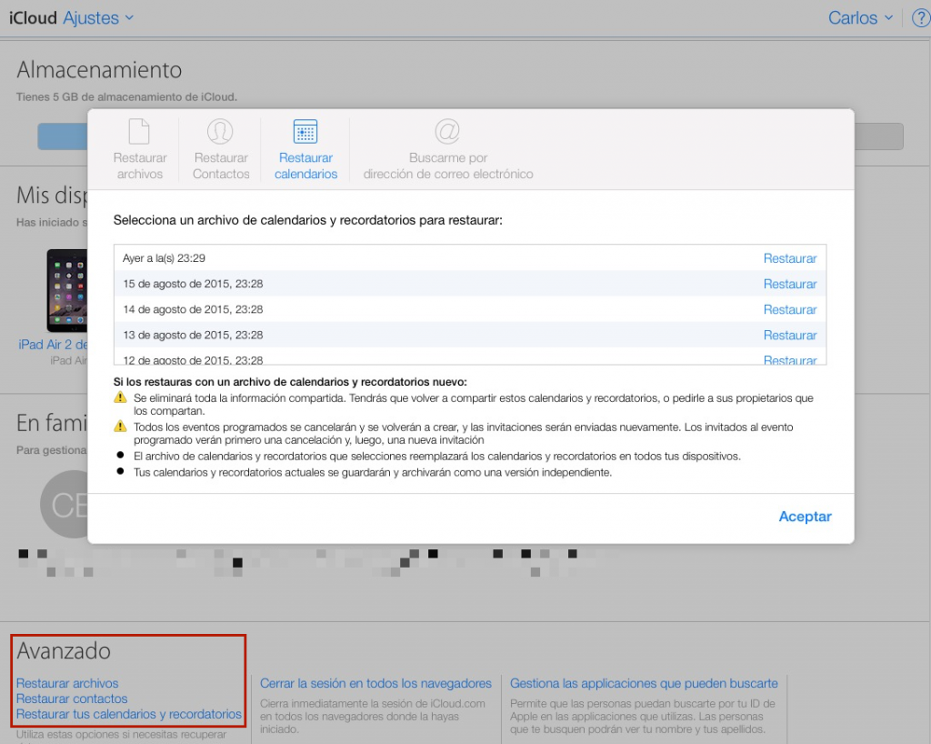Click the '14 de agosto de 2015, 23:28' text
931x744 pixels.
[193, 309]
